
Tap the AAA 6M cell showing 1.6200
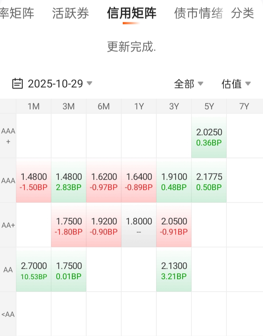(x=104, y=182)
